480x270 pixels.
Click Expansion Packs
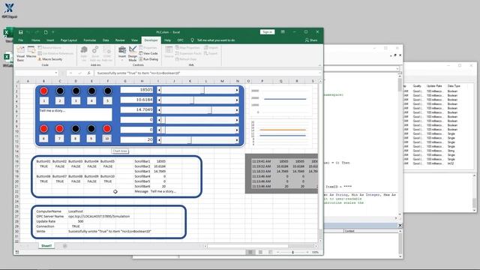pyautogui.click(x=188, y=53)
